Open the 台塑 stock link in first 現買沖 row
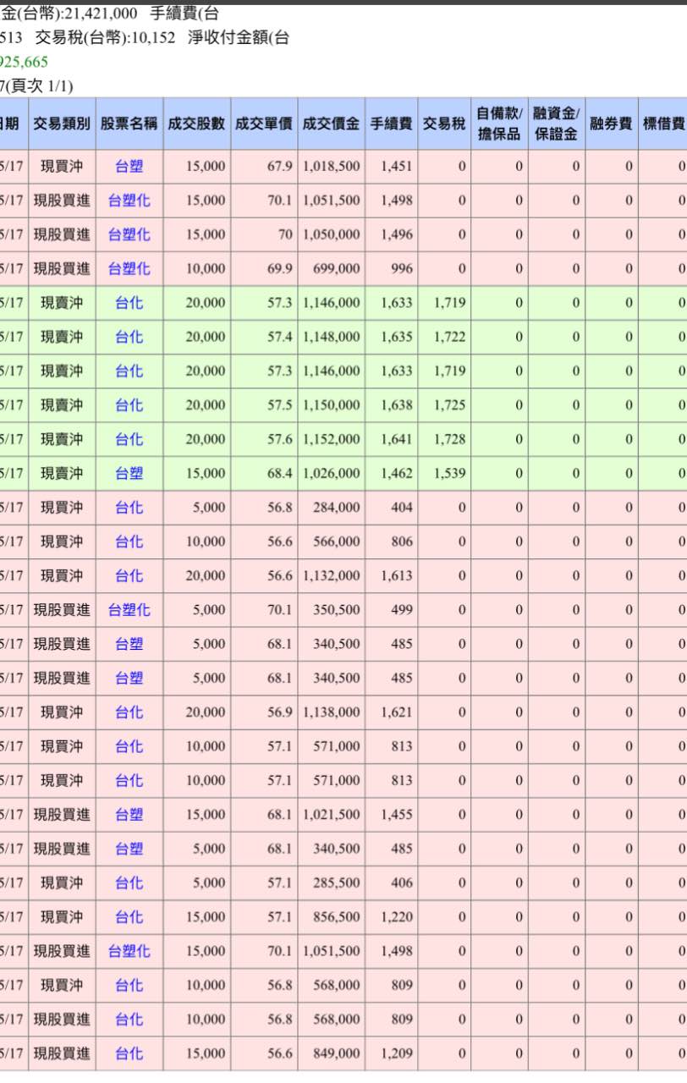 (128, 167)
